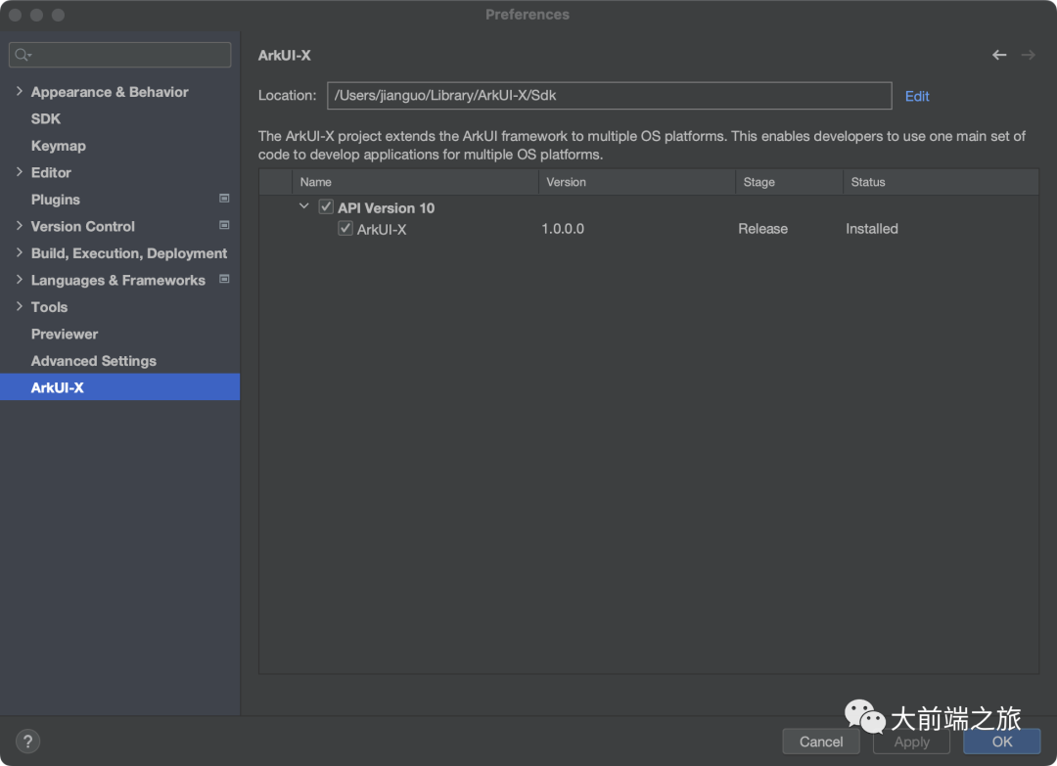Click the Installed status cell
Screen dimensions: 1057x766
(872, 229)
